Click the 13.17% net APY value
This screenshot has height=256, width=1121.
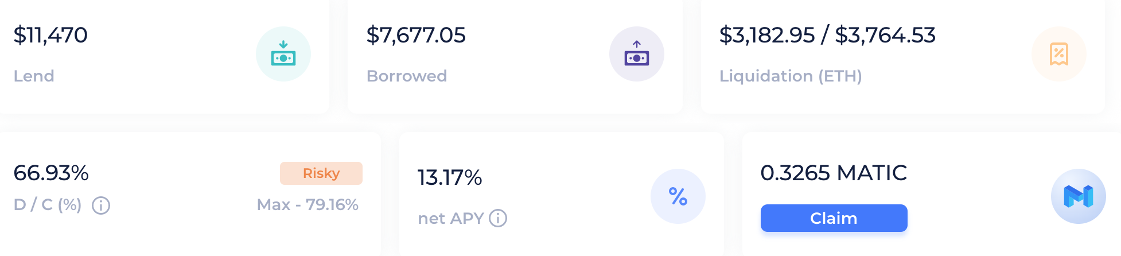pyautogui.click(x=450, y=177)
